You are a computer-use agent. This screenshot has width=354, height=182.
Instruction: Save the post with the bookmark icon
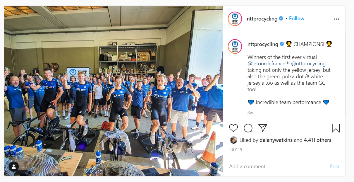[336, 128]
